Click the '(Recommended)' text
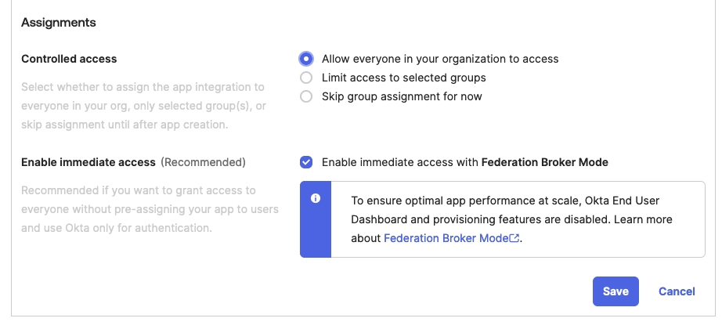 [204, 162]
